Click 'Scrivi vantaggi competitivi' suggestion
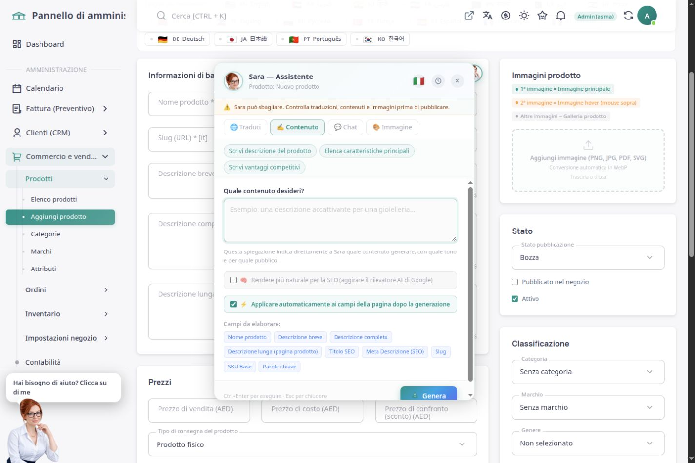Viewport: 695px width, 463px height. point(265,167)
